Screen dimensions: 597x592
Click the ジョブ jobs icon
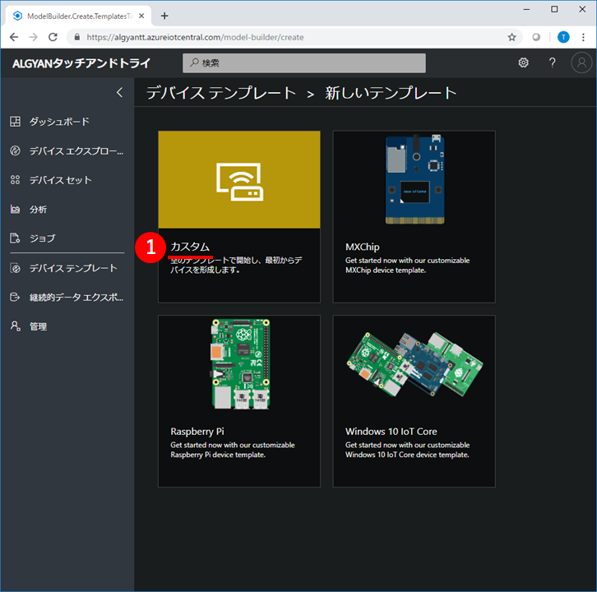coord(16,238)
